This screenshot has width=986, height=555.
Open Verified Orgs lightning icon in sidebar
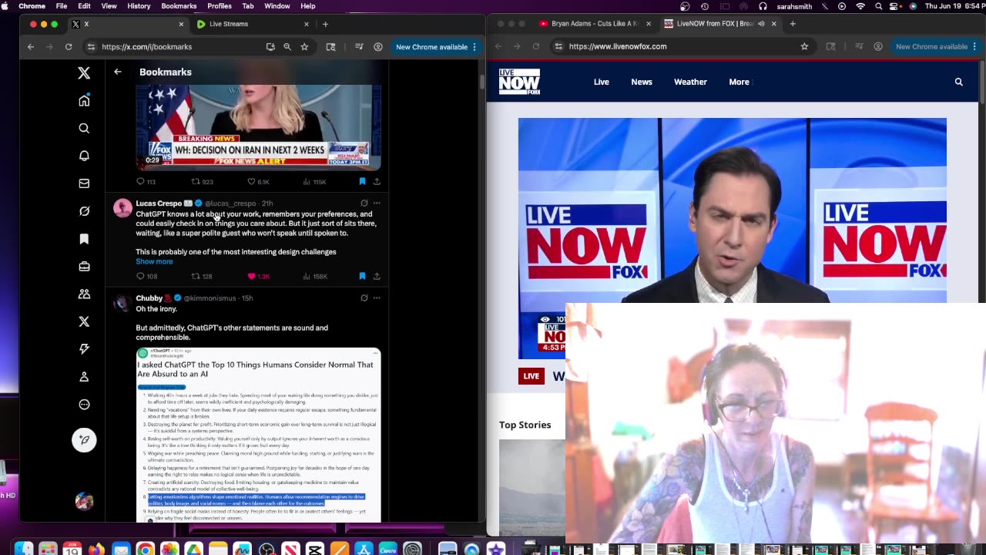tap(84, 349)
